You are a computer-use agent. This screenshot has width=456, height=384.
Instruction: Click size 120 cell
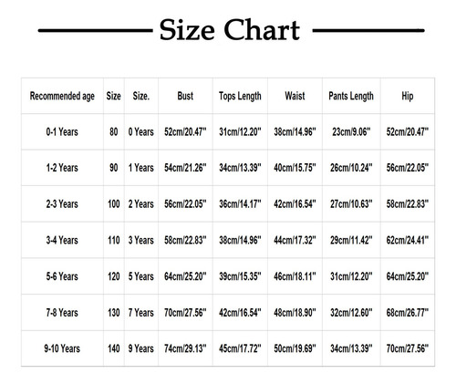pyautogui.click(x=114, y=276)
